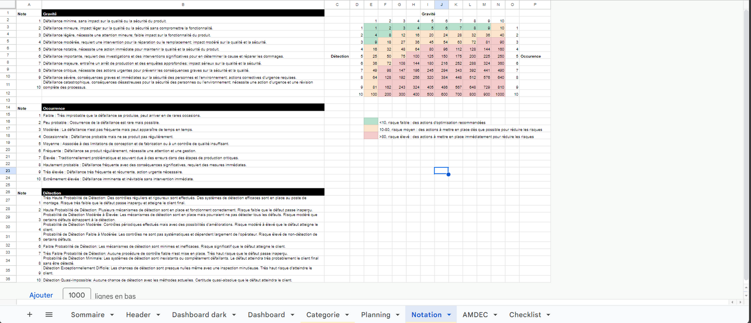Switch to the AMDEC sheet tab
Viewport: 751px width, 323px height.
(475, 315)
